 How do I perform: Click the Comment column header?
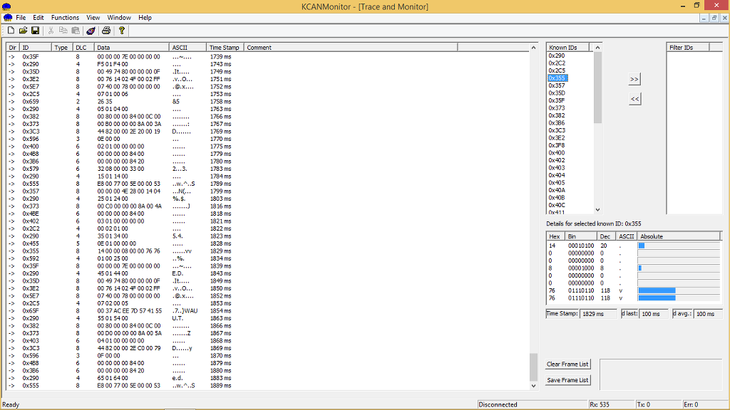(351, 48)
